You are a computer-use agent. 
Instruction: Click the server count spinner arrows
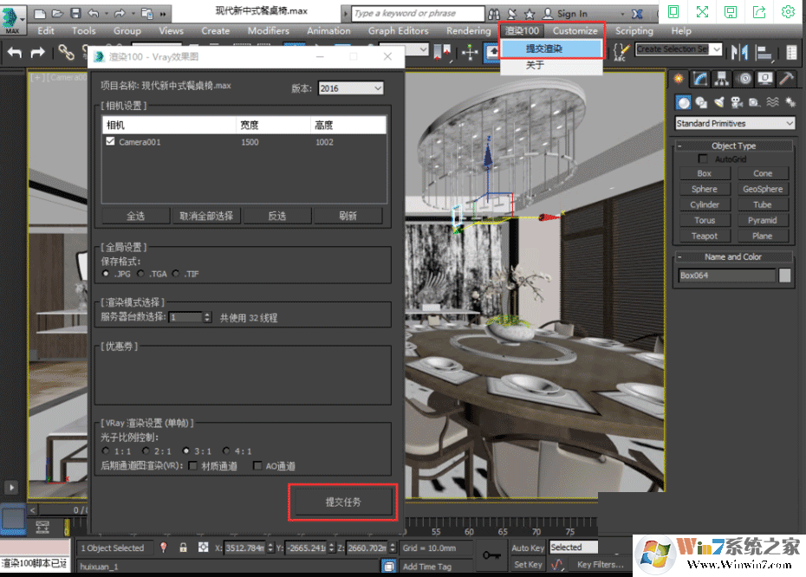pyautogui.click(x=206, y=317)
